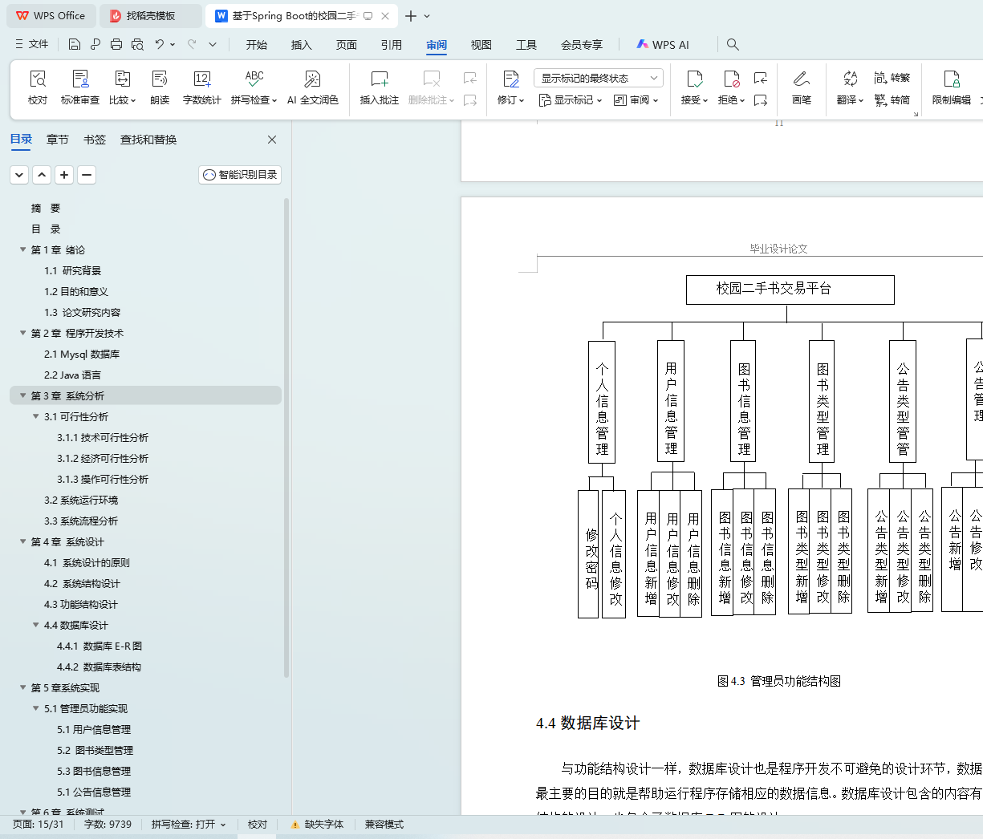Switch to the 开始 ribbon tab
Image resolution: width=983 pixels, height=839 pixels.
tap(257, 45)
